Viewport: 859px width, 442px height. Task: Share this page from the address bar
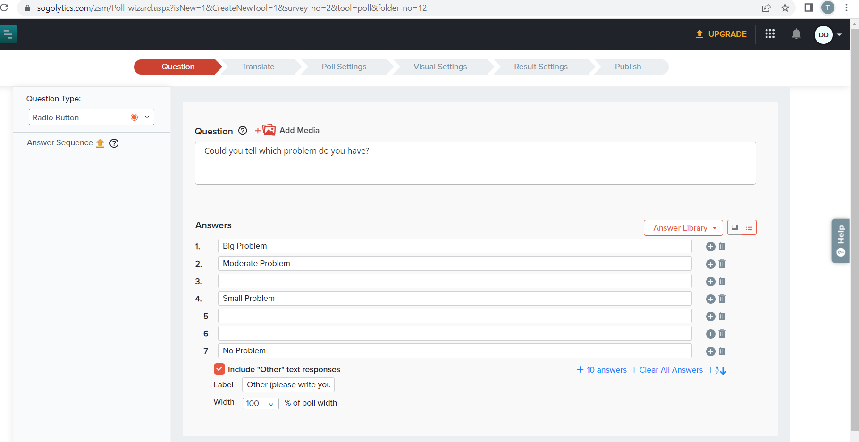pos(766,8)
